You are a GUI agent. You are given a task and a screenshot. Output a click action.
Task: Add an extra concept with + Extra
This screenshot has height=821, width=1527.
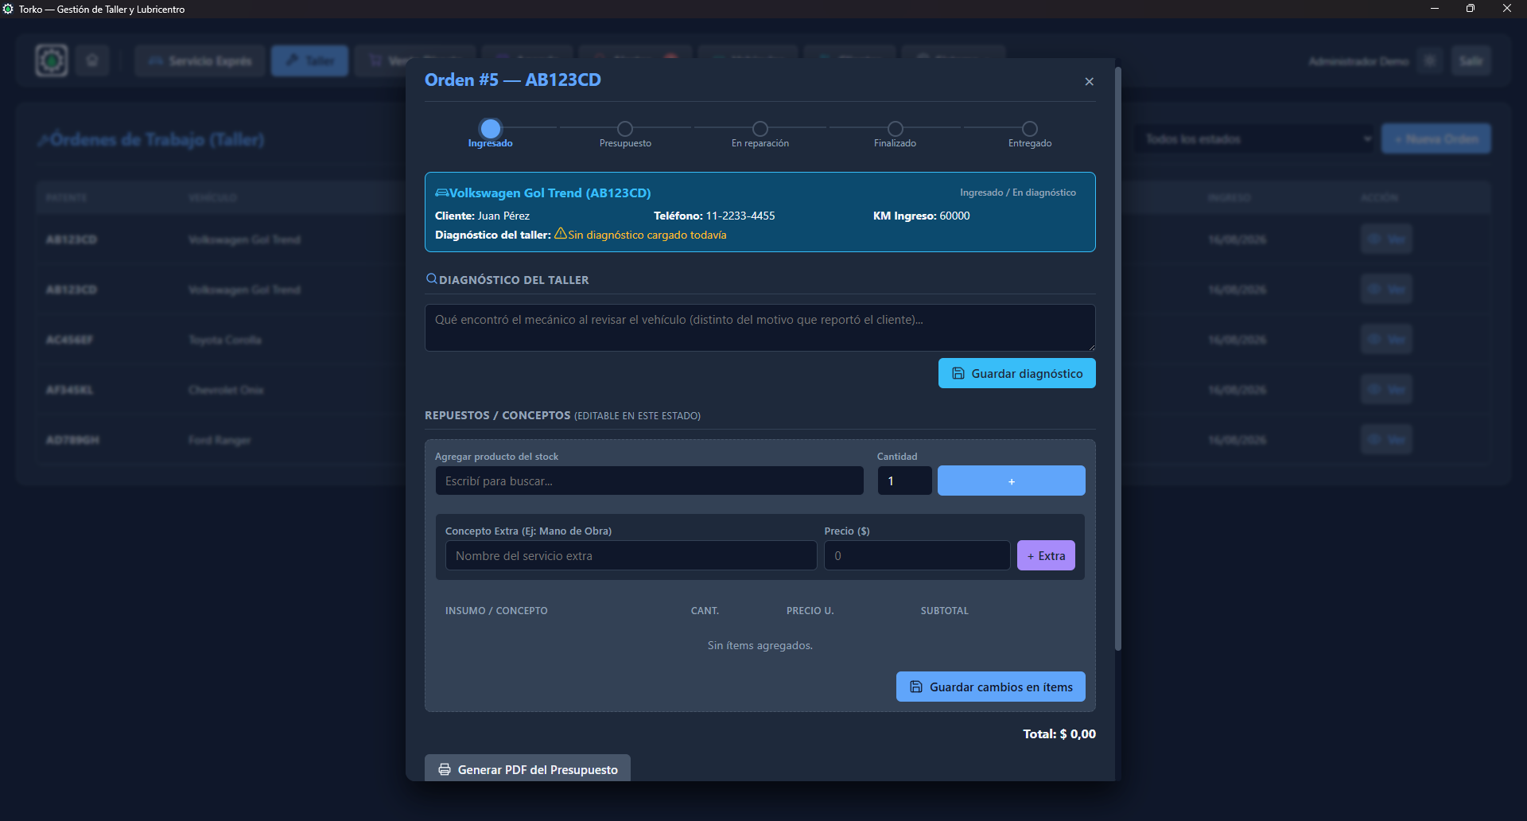(1046, 555)
